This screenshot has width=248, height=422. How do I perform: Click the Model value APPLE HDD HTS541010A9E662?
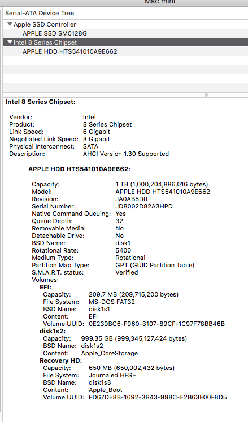[x=163, y=192]
